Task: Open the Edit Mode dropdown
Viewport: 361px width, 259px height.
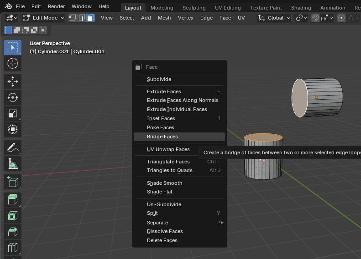Action: pyautogui.click(x=44, y=18)
